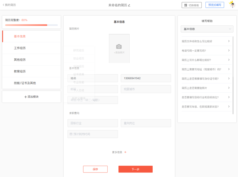Viewport: 238px width, 177px height.
Task: Click the plus icon on 添加模块
Action: (25, 97)
